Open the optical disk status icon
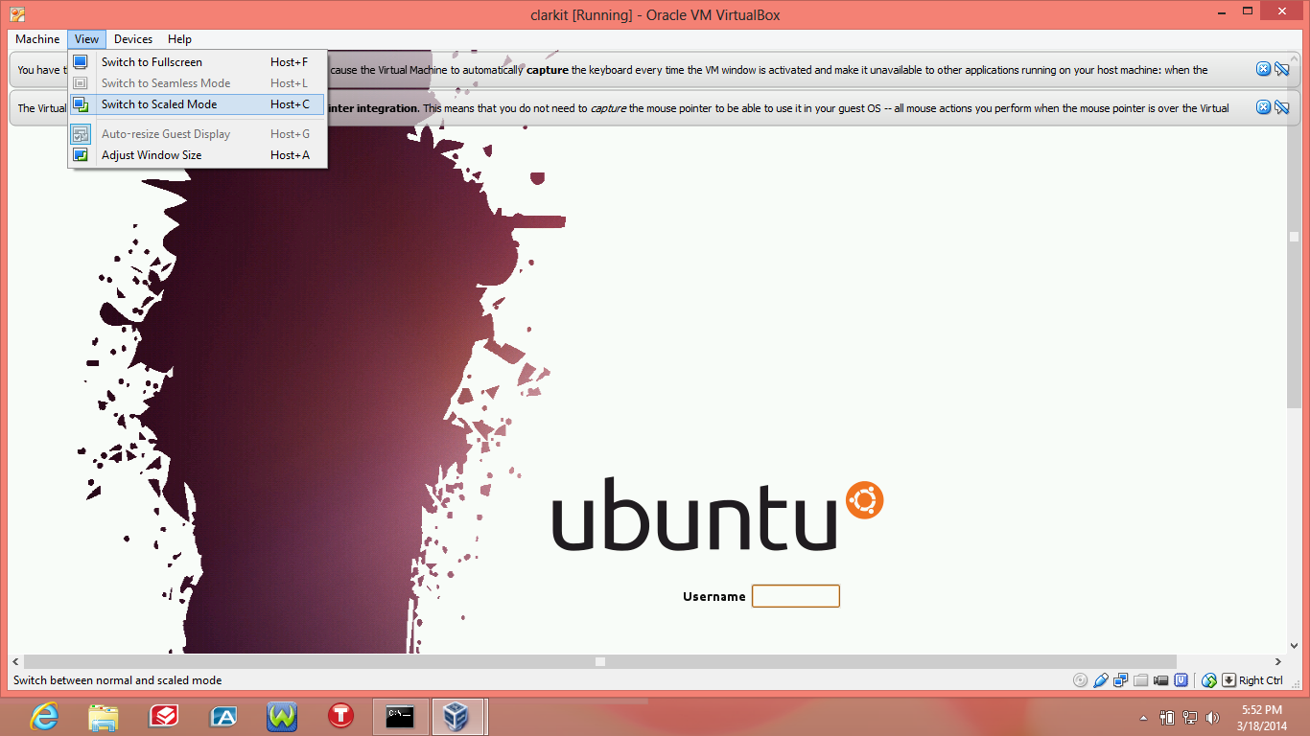The image size is (1310, 736). 1081,680
